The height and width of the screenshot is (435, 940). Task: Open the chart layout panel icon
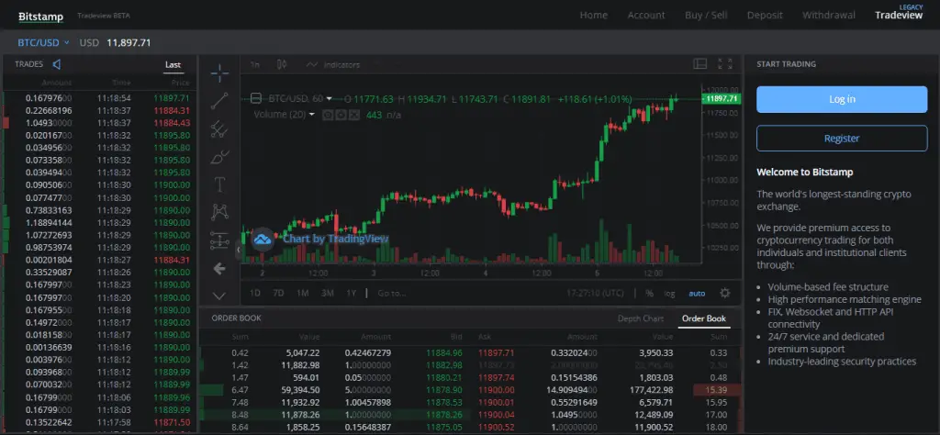coord(699,63)
